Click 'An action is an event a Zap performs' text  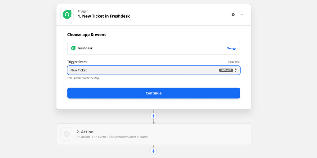click(x=112, y=137)
